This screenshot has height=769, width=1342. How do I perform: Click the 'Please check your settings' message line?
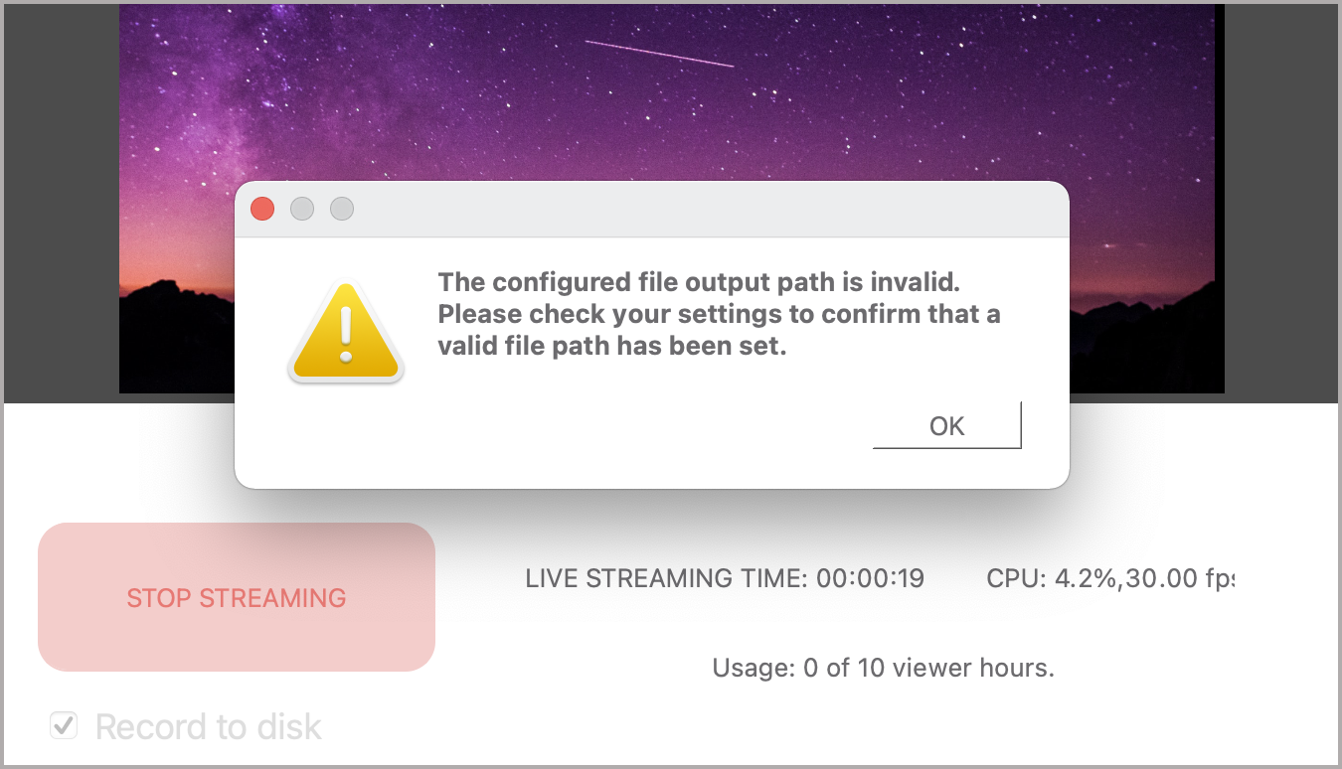(719, 315)
